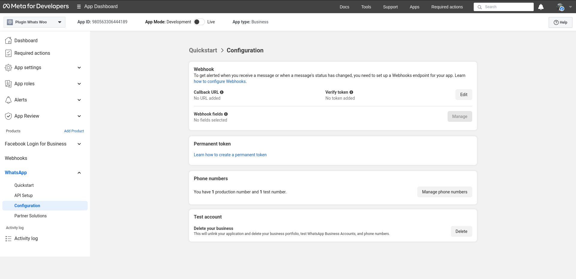The width and height of the screenshot is (576, 279).
Task: Collapse the WhatsApp menu section
Action: tap(79, 173)
